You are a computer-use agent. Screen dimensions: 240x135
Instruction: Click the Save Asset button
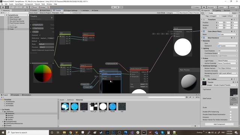34,13
